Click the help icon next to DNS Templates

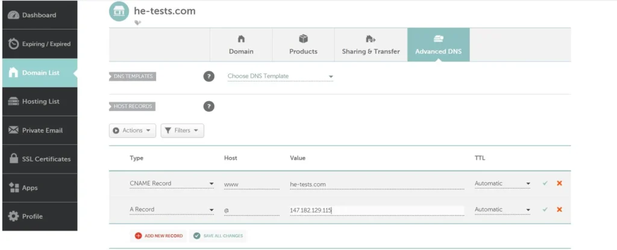[209, 77]
